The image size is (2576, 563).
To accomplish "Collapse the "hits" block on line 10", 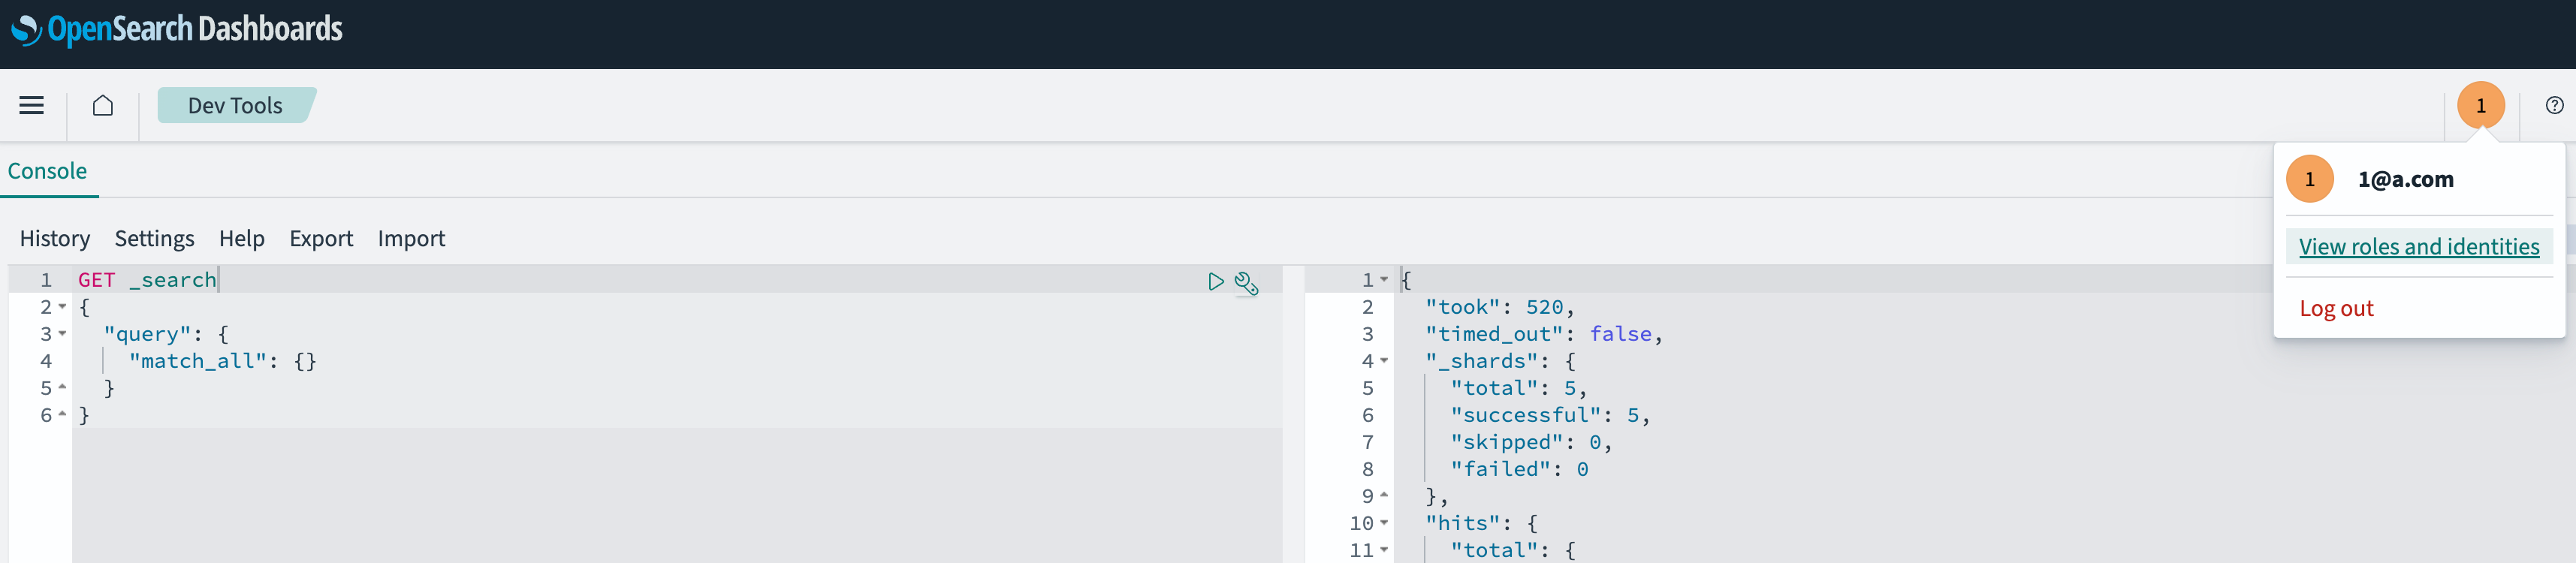I will [x=1384, y=523].
